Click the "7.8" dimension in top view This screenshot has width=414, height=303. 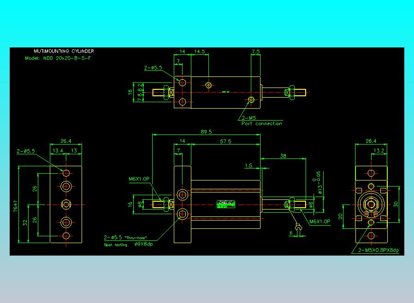coord(140,96)
